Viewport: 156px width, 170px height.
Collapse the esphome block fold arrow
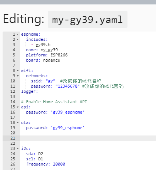[x=17, y=34]
